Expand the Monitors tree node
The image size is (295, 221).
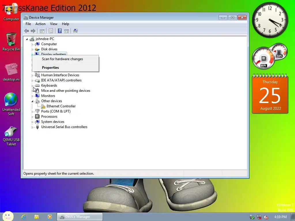pos(32,96)
